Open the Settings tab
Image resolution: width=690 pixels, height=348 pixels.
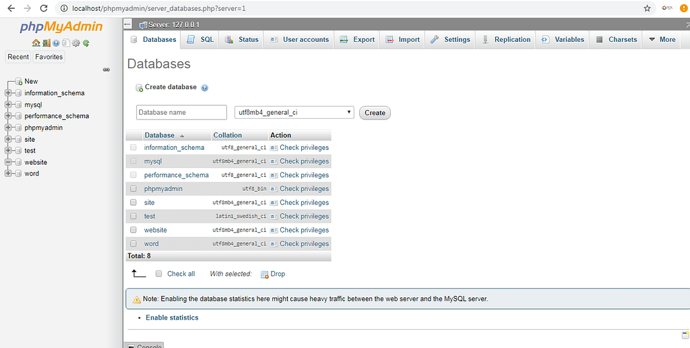coord(451,39)
